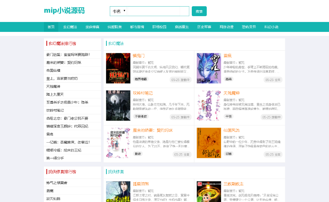Open the 穿越重生 navigation tab
The width and height of the screenshot is (329, 202).
[182, 27]
